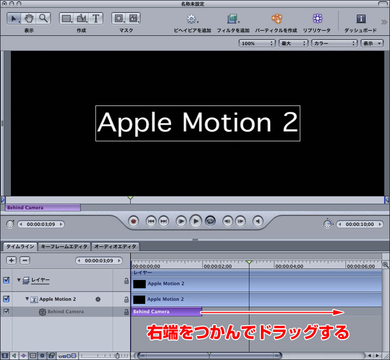Click Behind Camera bar in mini-timeline
This screenshot has height=360, width=390.
[43, 207]
